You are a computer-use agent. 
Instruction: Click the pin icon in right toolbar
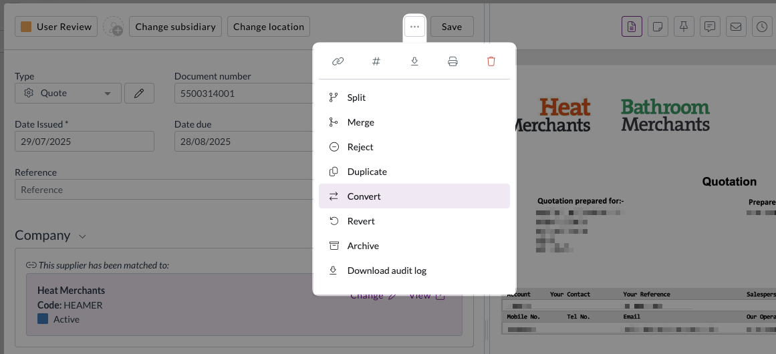tap(684, 27)
